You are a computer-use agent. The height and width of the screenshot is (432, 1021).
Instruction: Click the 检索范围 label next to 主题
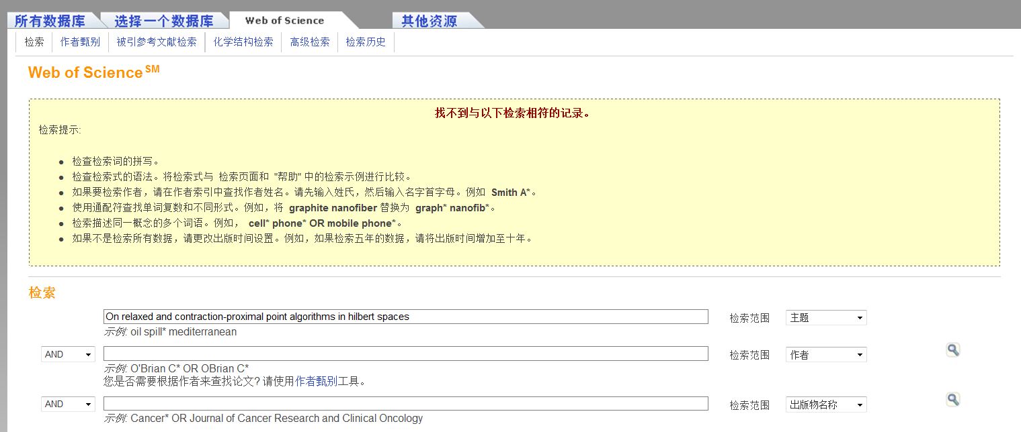coord(749,319)
